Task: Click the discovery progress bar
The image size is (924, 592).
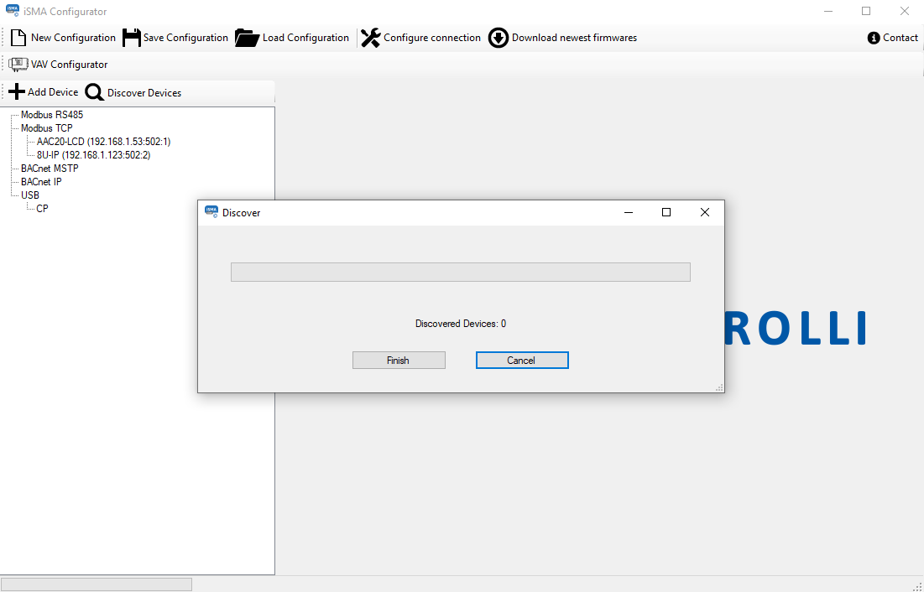Action: point(460,273)
